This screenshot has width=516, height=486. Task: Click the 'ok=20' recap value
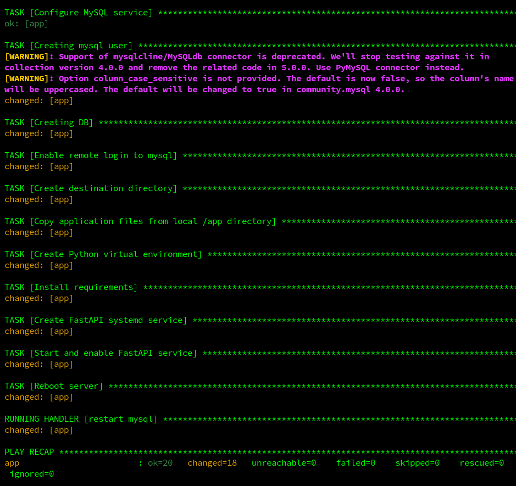click(x=160, y=463)
